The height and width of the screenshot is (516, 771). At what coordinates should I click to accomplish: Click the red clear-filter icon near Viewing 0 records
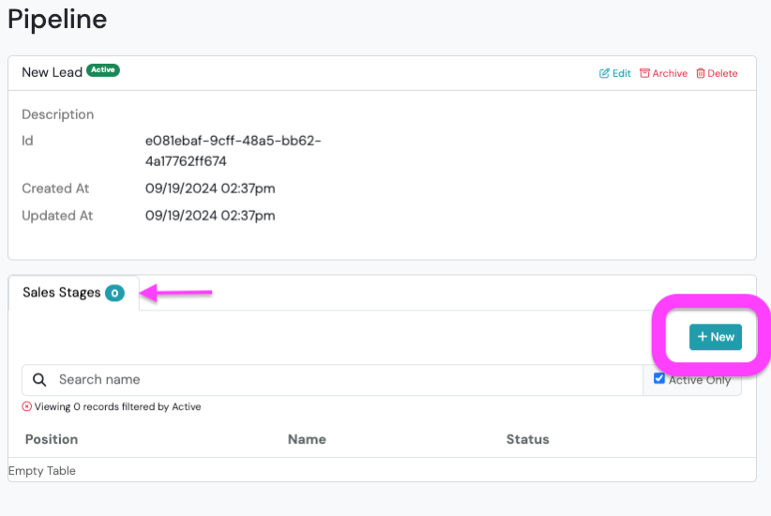click(26, 406)
